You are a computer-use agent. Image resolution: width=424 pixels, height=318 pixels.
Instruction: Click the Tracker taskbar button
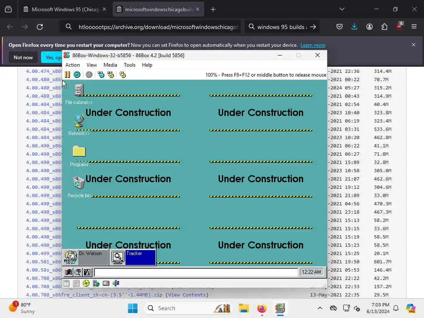[x=133, y=258]
